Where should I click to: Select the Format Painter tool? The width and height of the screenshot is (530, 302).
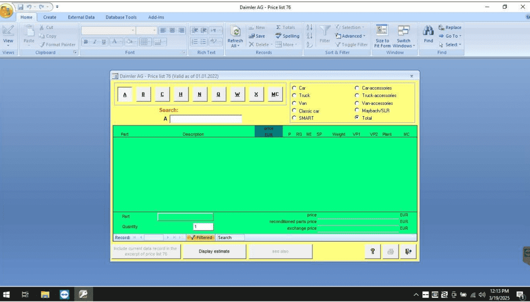[57, 44]
